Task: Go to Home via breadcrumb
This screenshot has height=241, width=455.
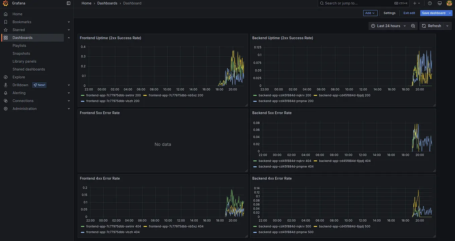Action: 86,3
